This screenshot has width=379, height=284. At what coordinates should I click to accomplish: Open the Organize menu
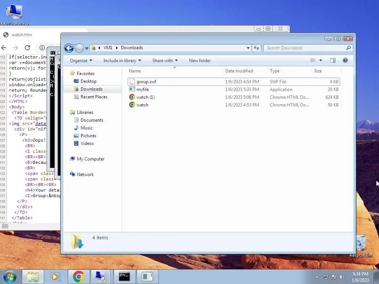(81, 60)
